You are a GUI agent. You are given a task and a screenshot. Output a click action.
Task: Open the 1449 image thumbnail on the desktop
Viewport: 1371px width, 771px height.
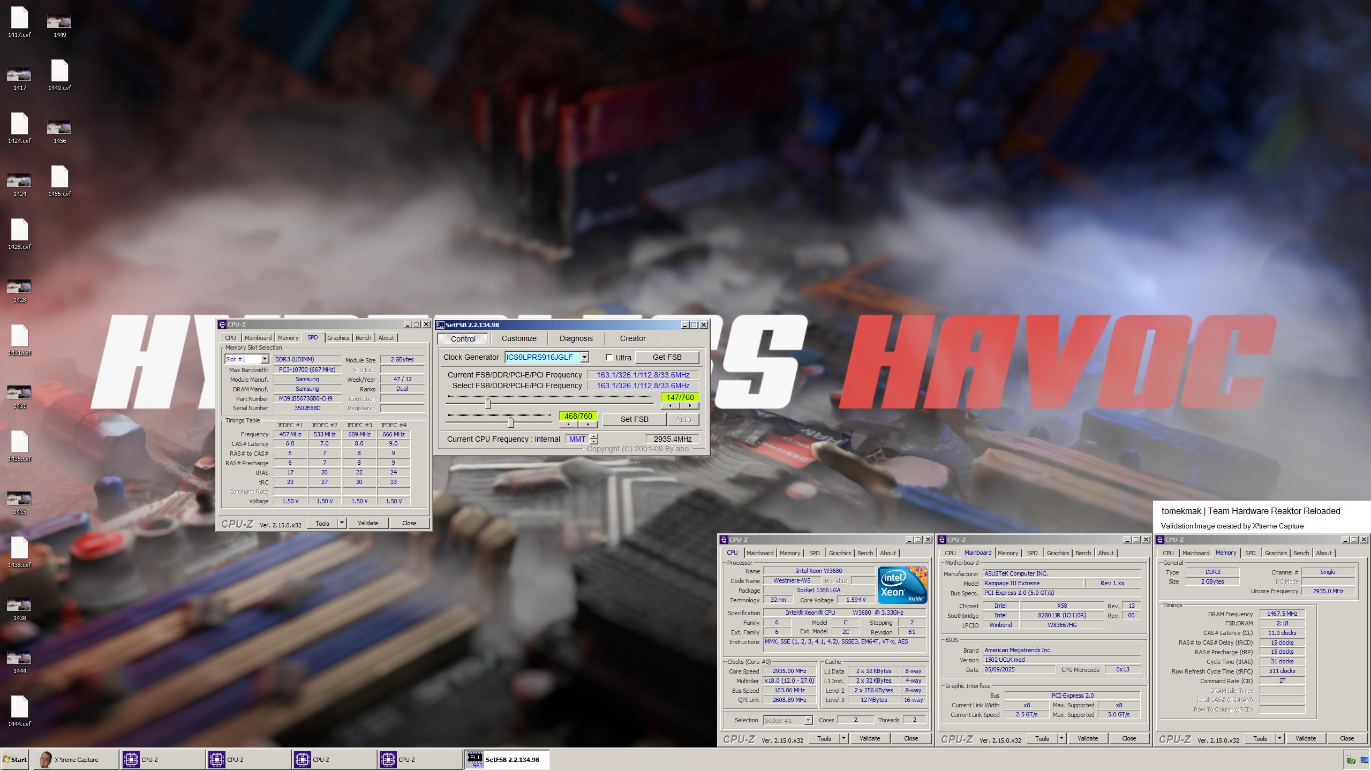(x=59, y=24)
